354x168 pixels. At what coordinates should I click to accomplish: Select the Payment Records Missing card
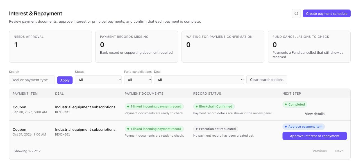[x=137, y=46]
